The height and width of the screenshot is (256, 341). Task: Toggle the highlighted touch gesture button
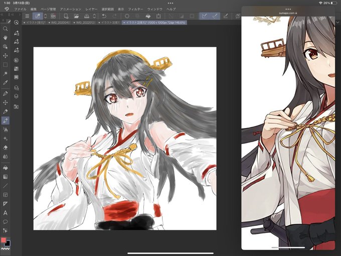(38, 16)
